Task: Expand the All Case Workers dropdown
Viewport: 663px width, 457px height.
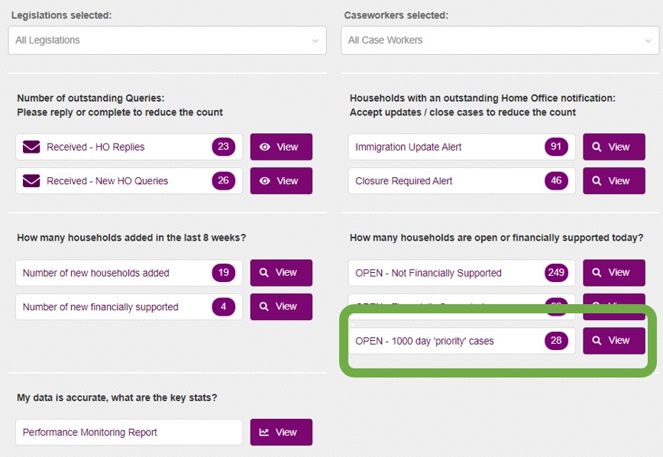Action: tap(500, 41)
